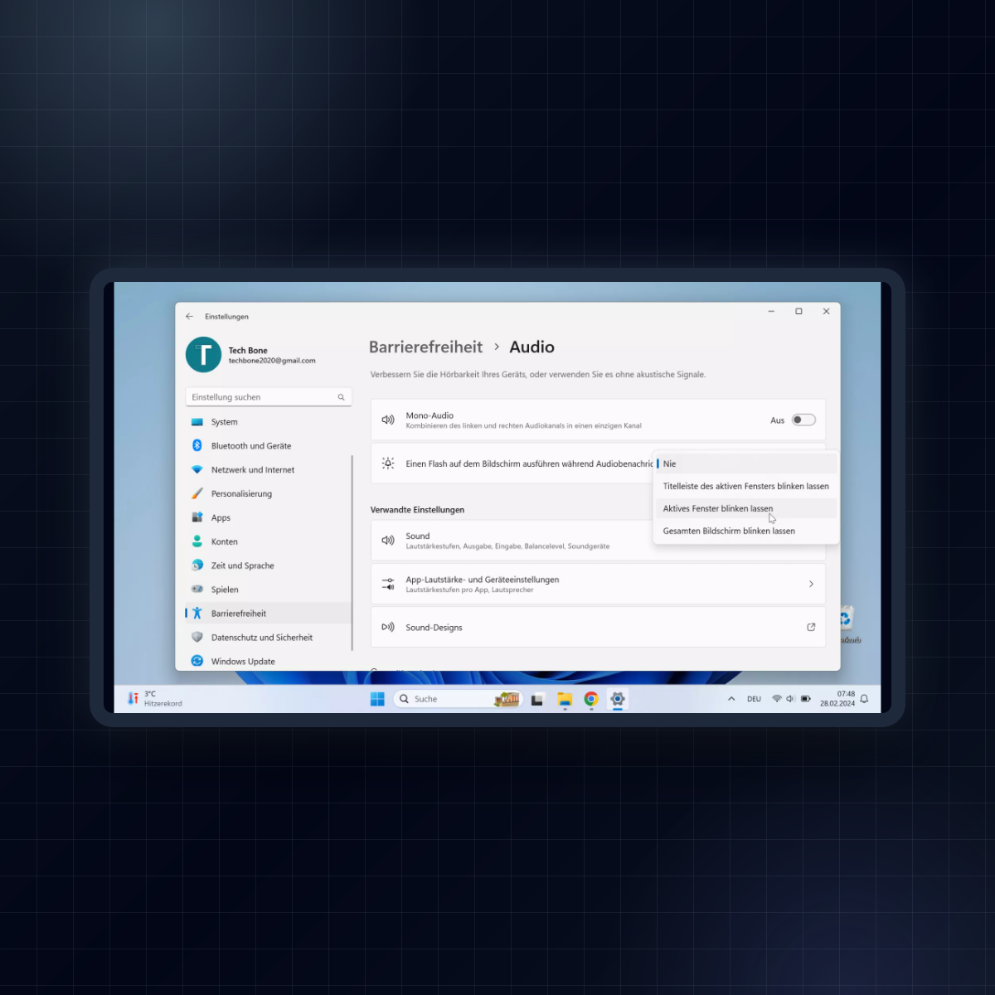Choose Gesamten Bildschirm blinken lassen

point(746,531)
